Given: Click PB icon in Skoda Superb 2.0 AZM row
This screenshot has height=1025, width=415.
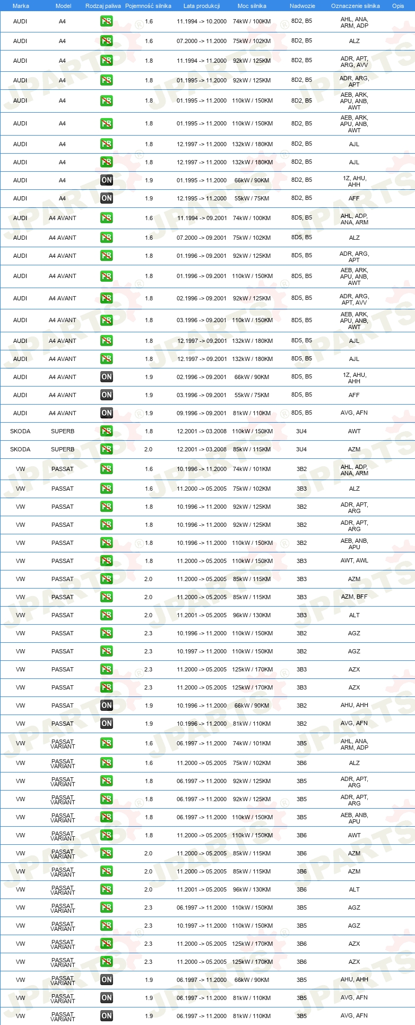Looking at the screenshot, I should point(107,449).
